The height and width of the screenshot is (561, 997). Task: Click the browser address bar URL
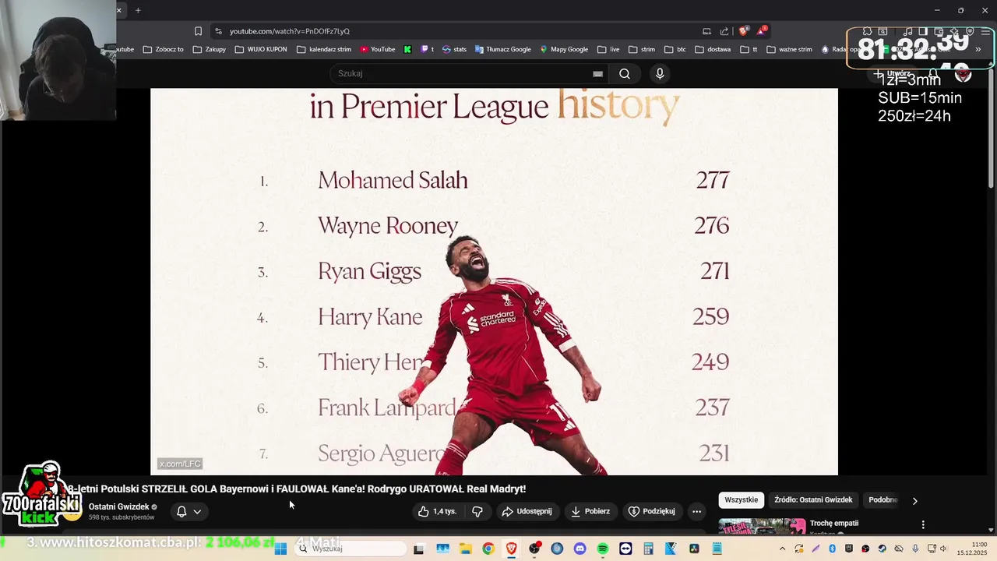[x=290, y=31]
